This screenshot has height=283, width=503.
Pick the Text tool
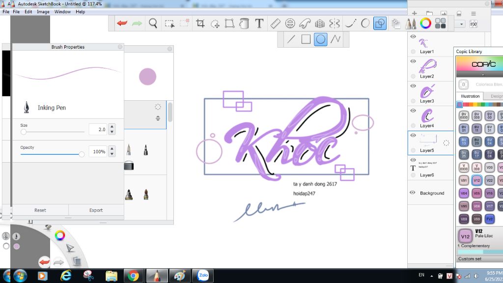[259, 23]
